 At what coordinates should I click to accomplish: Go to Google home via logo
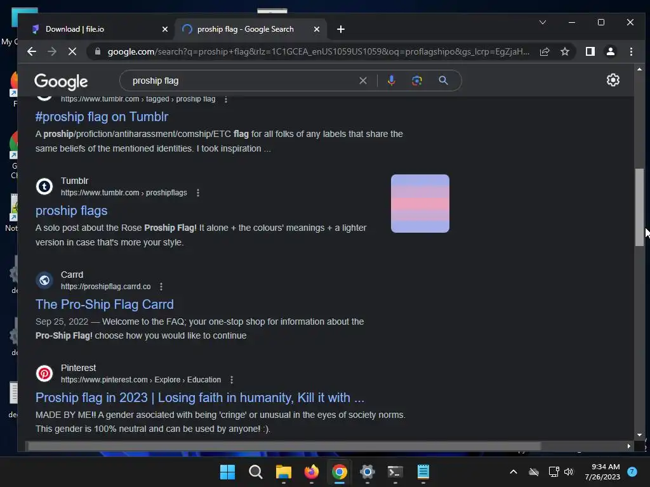coord(61,82)
